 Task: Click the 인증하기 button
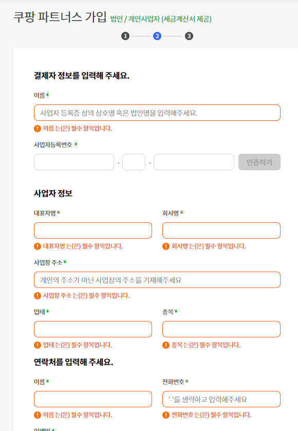click(x=259, y=162)
